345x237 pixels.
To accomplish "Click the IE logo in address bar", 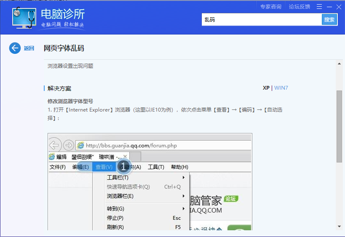I will [80, 145].
